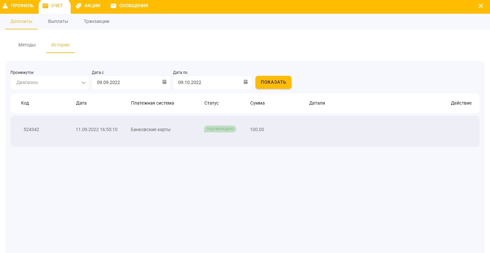
Task: Go to the Методы subtab
Action: coord(27,45)
